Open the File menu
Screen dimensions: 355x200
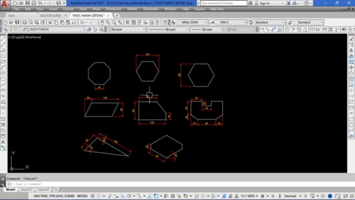(x=17, y=9)
